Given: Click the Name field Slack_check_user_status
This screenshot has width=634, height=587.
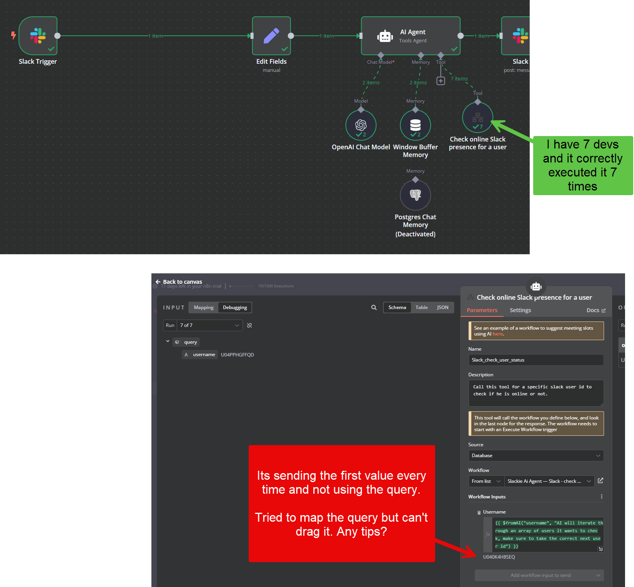Looking at the screenshot, I should 536,360.
